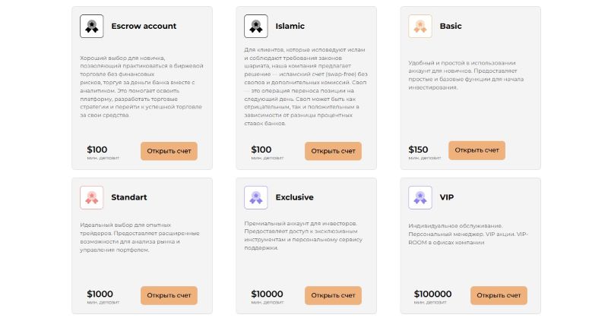608x321 pixels.
Task: Open a Basic account for $150
Action: pyautogui.click(x=477, y=150)
